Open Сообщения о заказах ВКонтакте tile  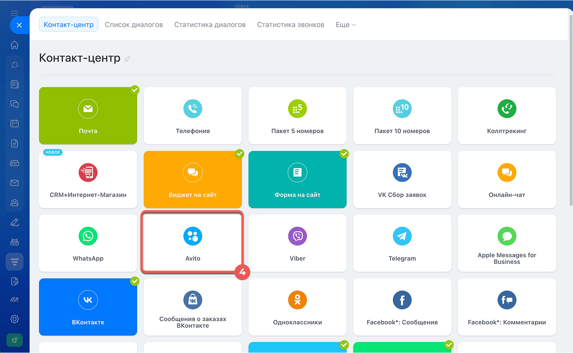[x=193, y=307]
